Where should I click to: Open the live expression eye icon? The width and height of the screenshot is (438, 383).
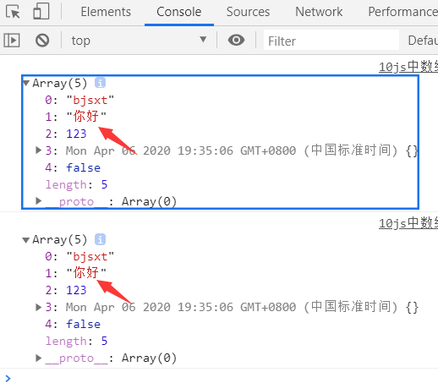pos(236,40)
